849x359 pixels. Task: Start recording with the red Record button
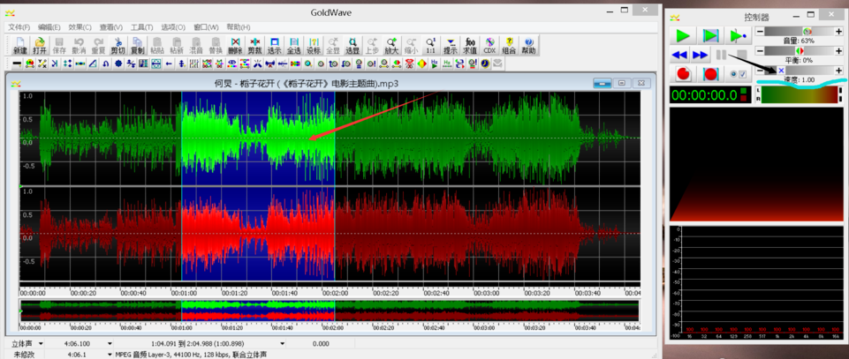[682, 74]
